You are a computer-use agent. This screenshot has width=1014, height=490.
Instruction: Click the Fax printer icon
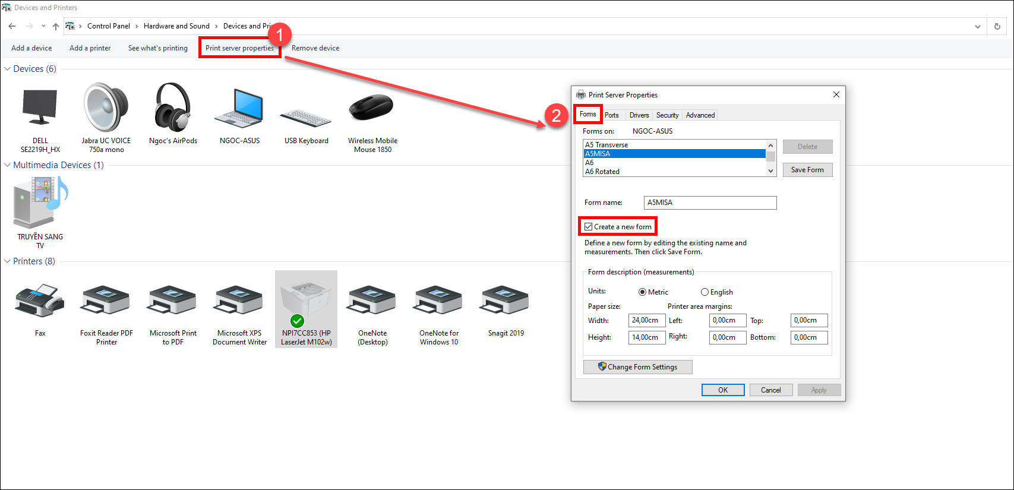coord(40,300)
